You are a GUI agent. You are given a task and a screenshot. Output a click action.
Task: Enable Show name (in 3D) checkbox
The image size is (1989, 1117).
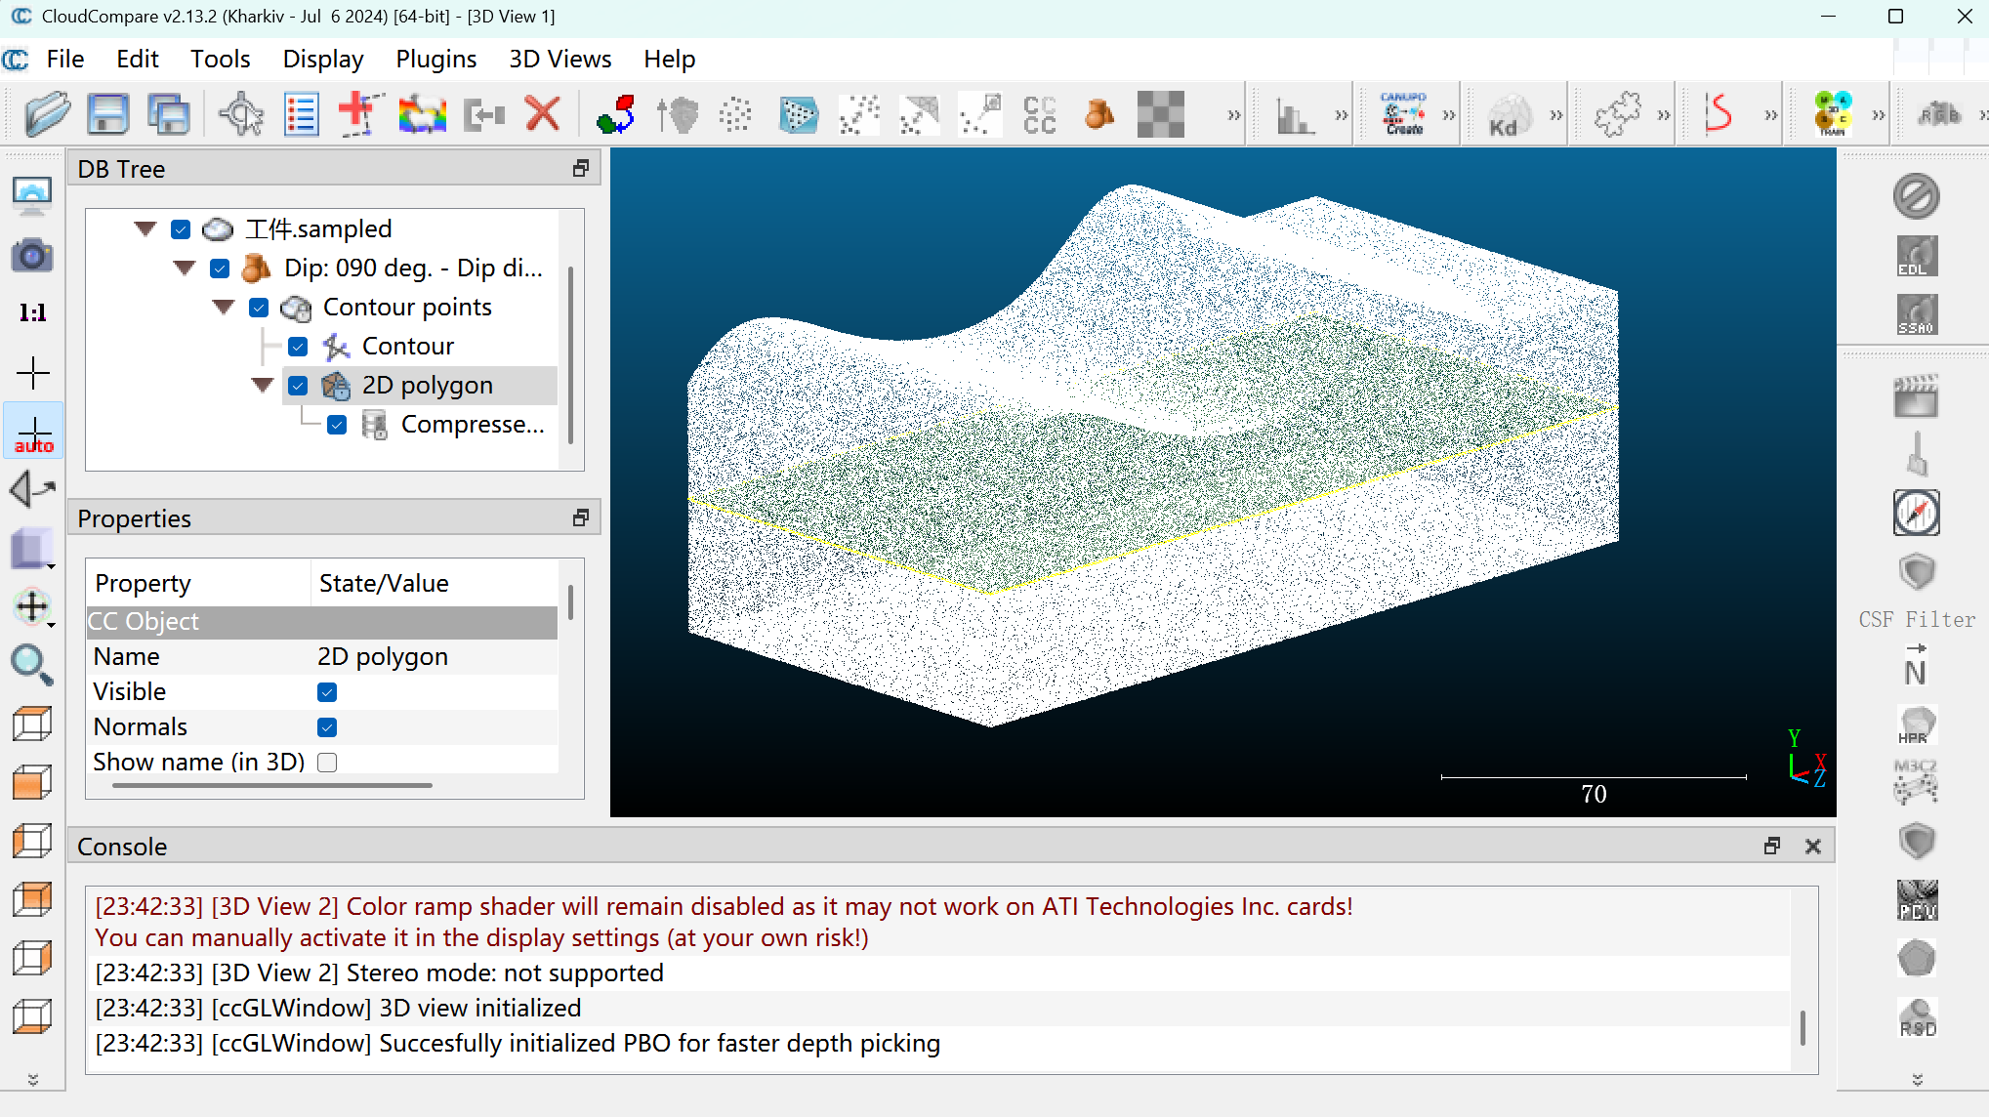pyautogui.click(x=327, y=763)
